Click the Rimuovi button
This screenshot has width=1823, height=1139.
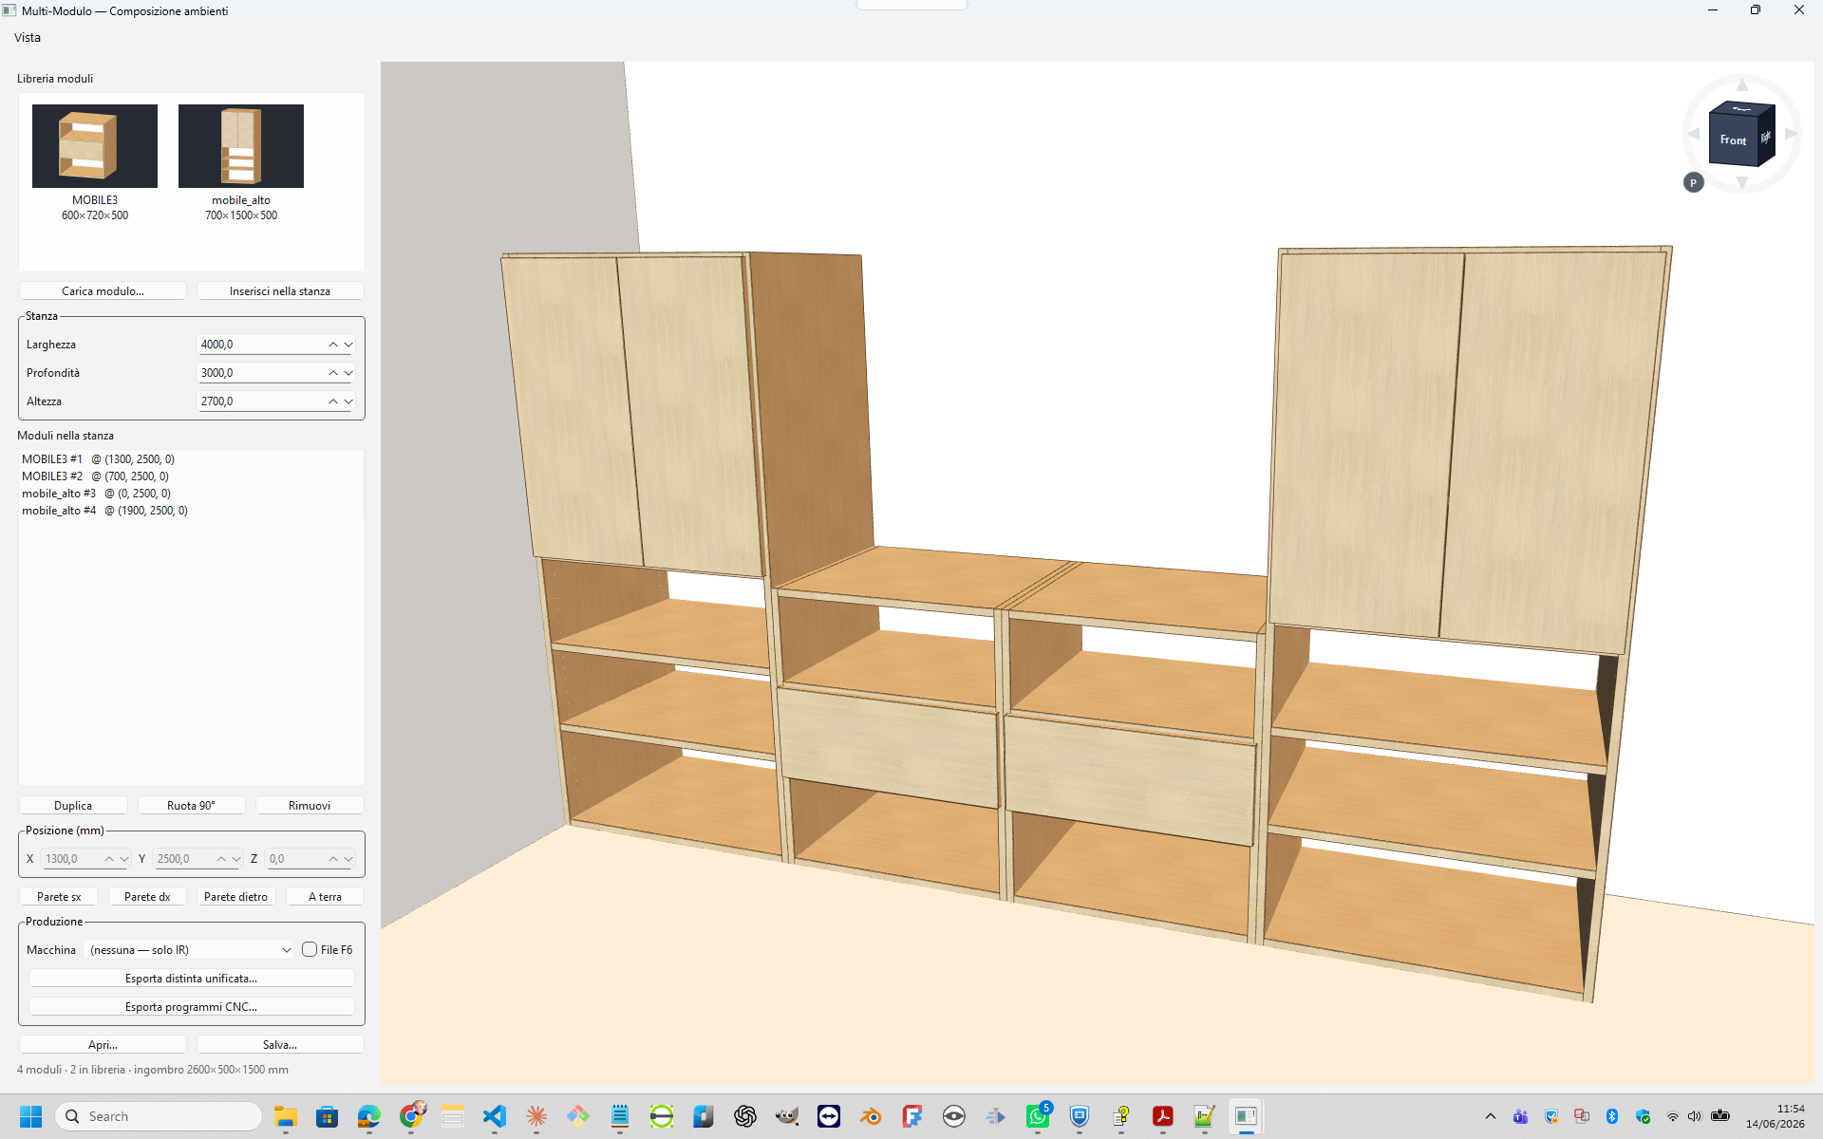[x=310, y=806]
